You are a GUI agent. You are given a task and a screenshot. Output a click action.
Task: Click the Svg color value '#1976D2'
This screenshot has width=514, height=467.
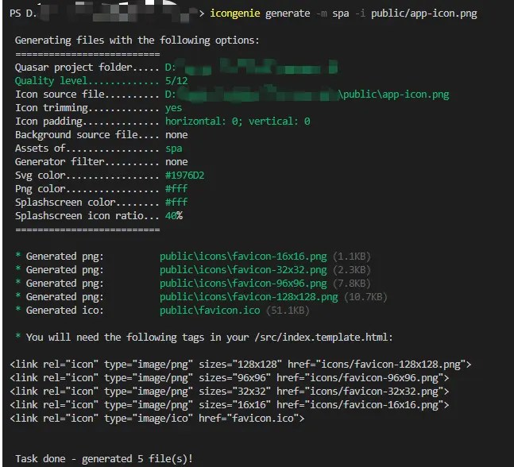pos(184,176)
